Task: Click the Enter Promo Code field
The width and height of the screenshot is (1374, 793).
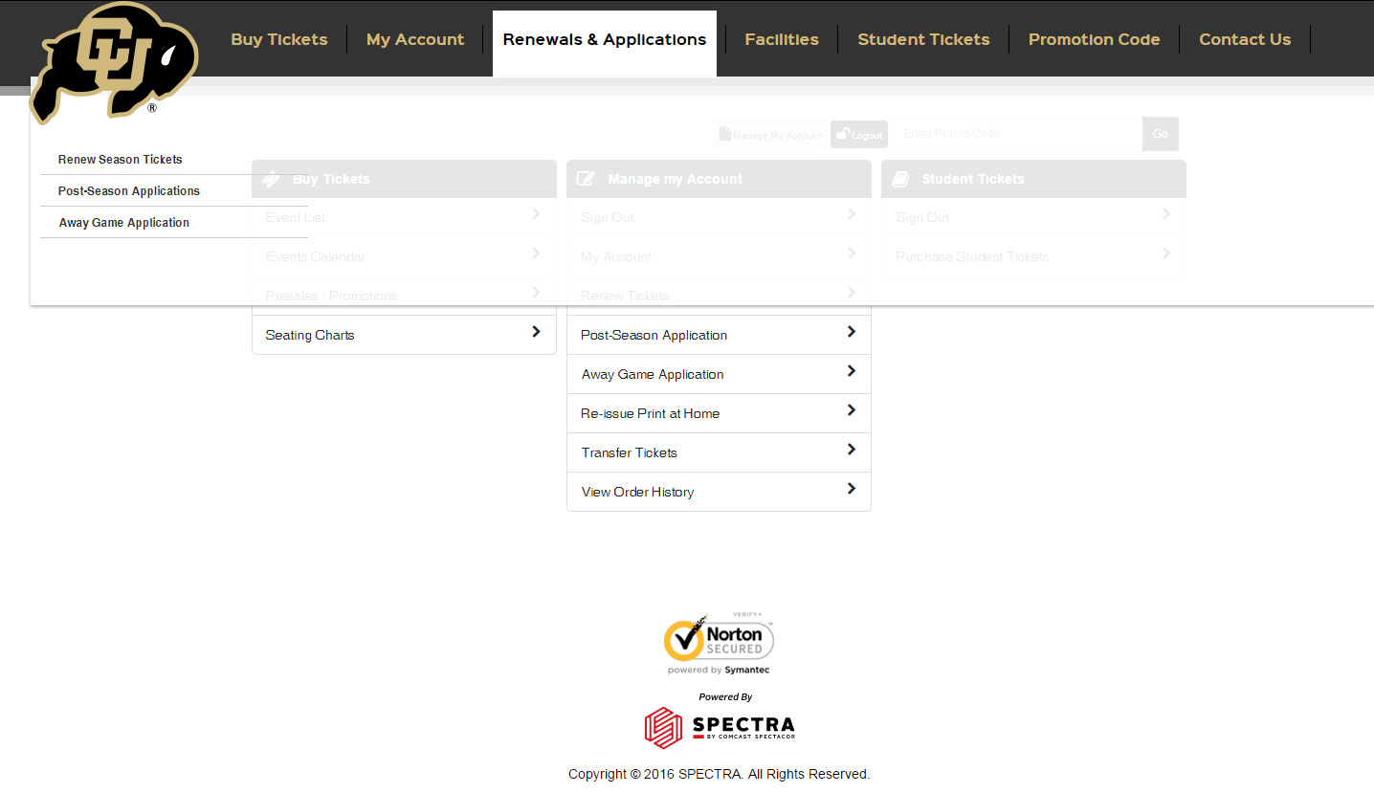Action: click(x=1016, y=134)
